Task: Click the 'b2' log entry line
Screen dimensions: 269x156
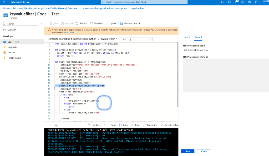Action: click(x=76, y=146)
